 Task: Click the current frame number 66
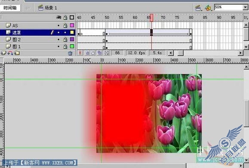117,53
